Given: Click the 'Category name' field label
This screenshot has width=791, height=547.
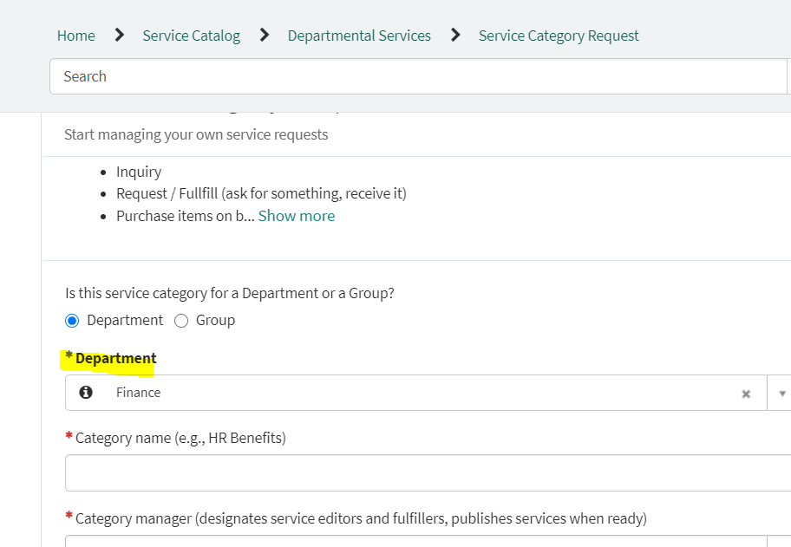Looking at the screenshot, I should [x=180, y=438].
